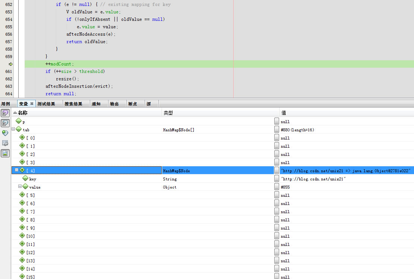Screen dimensions: 414x279
Task: Click the diamond icon of element [ 8]
Action: point(22,219)
